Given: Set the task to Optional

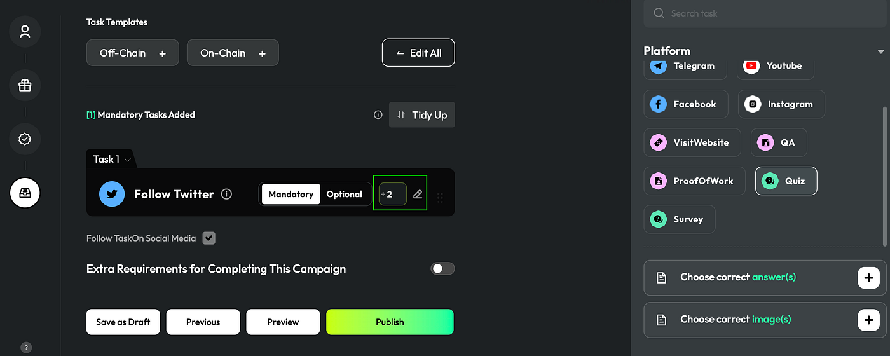Looking at the screenshot, I should 344,194.
